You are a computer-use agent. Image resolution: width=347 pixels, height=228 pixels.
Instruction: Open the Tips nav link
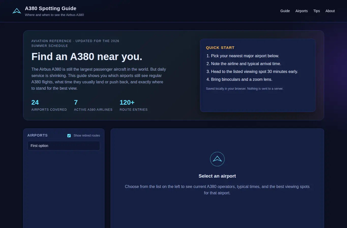click(x=316, y=11)
